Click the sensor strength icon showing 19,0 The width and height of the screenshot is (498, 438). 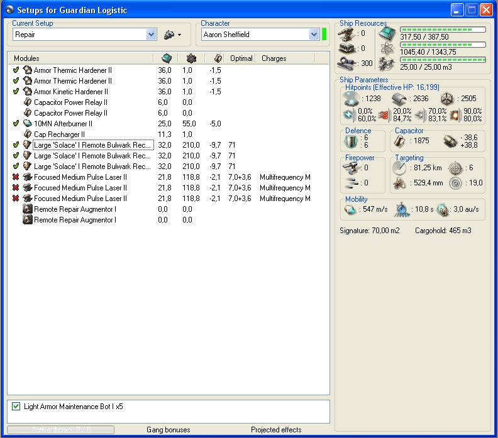[455, 183]
